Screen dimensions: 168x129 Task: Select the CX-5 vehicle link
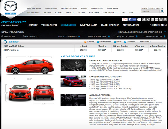click(124, 13)
